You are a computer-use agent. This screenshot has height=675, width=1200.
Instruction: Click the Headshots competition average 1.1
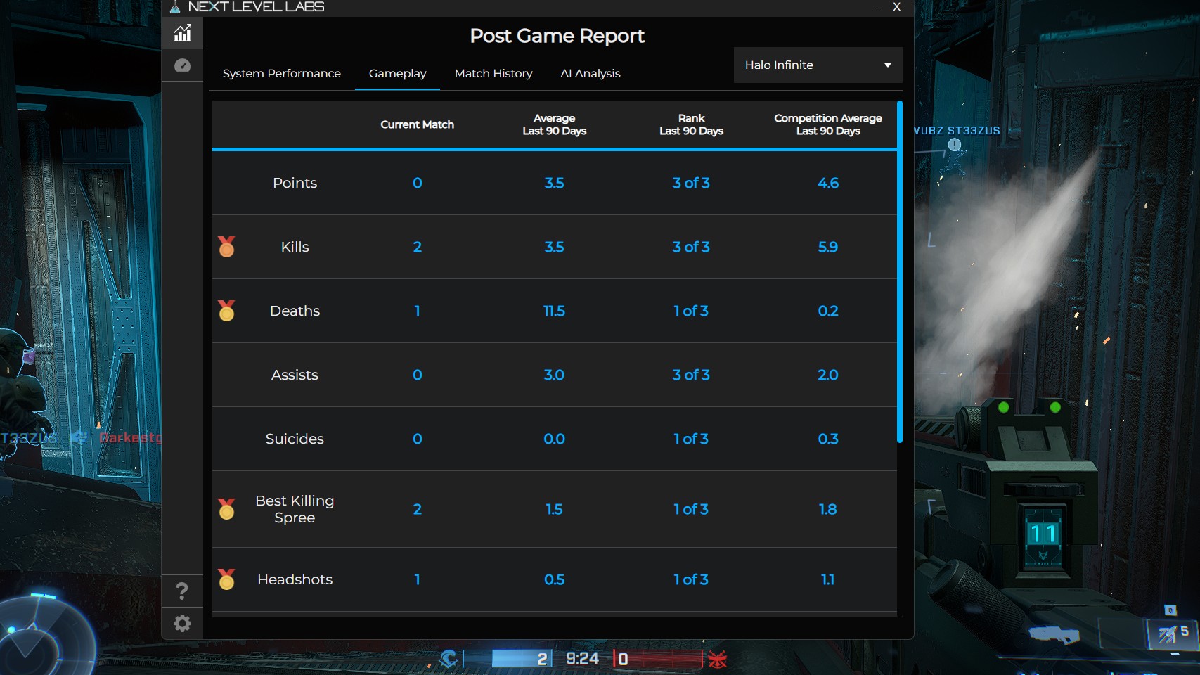828,579
